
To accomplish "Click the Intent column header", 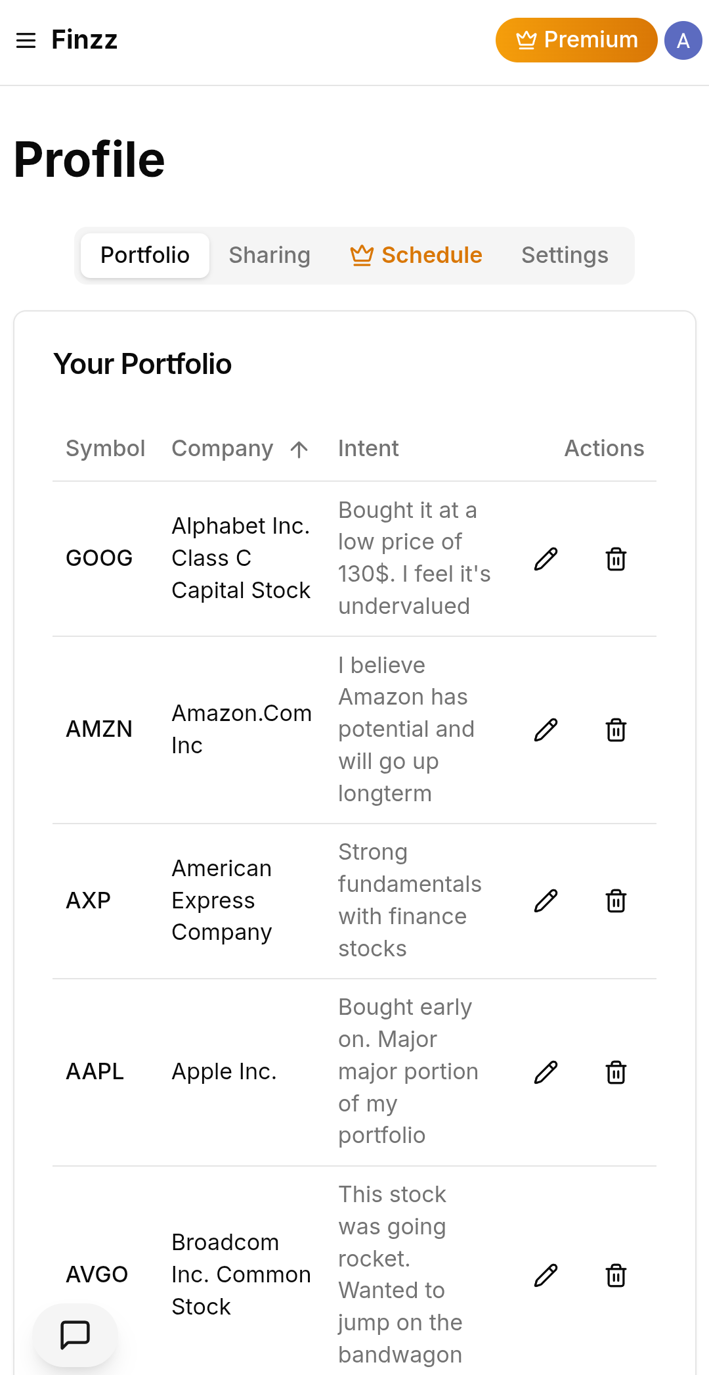I will click(x=368, y=449).
